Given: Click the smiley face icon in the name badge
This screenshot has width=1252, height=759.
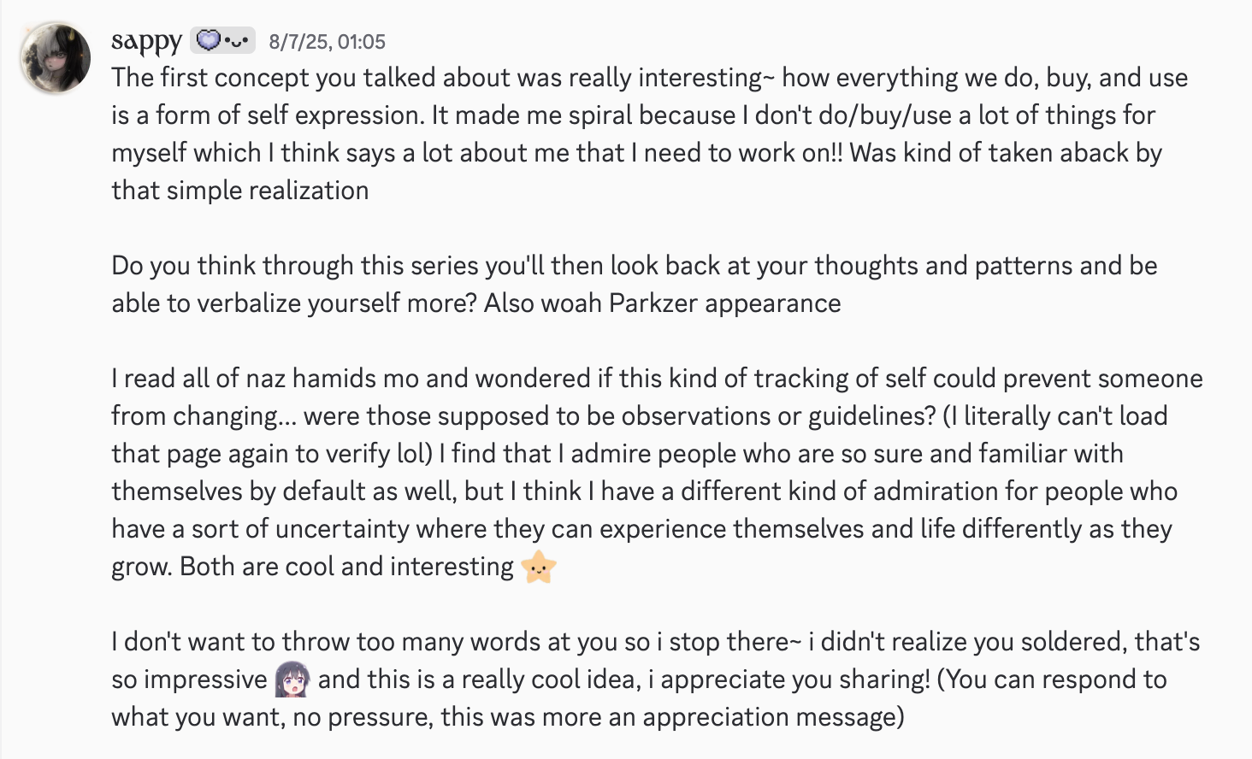Looking at the screenshot, I should click(238, 41).
